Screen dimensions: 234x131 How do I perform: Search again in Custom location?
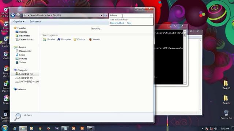click(80, 39)
